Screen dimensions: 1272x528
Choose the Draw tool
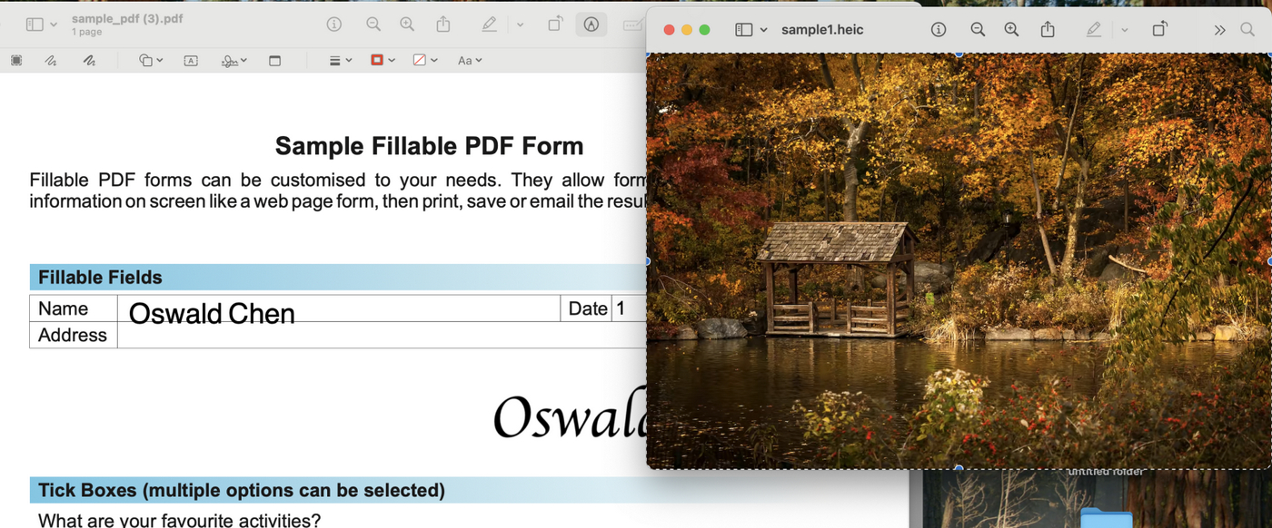pos(89,61)
